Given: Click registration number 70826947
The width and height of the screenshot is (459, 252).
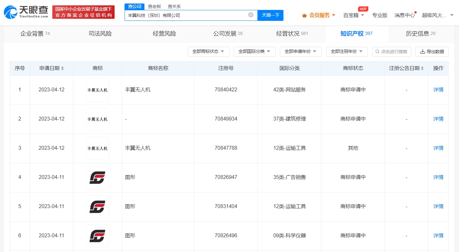Looking at the screenshot, I should tap(226, 177).
